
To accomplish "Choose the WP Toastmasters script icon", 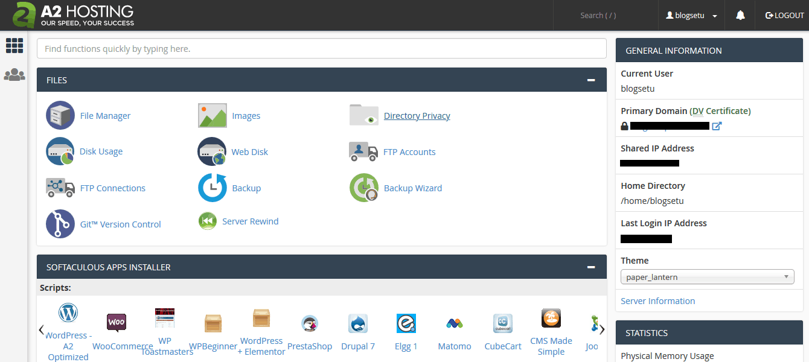I will pyautogui.click(x=165, y=318).
